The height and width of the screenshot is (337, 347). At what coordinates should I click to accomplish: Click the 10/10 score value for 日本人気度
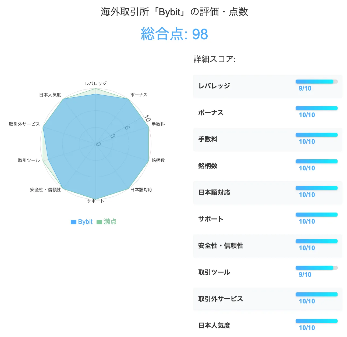click(307, 328)
